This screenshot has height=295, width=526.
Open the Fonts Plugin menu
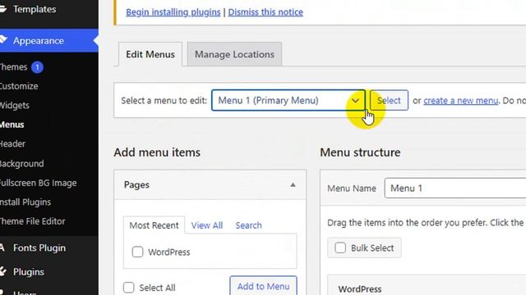pyautogui.click(x=39, y=247)
